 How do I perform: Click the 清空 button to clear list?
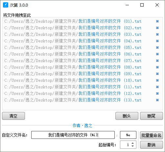click(13, 116)
